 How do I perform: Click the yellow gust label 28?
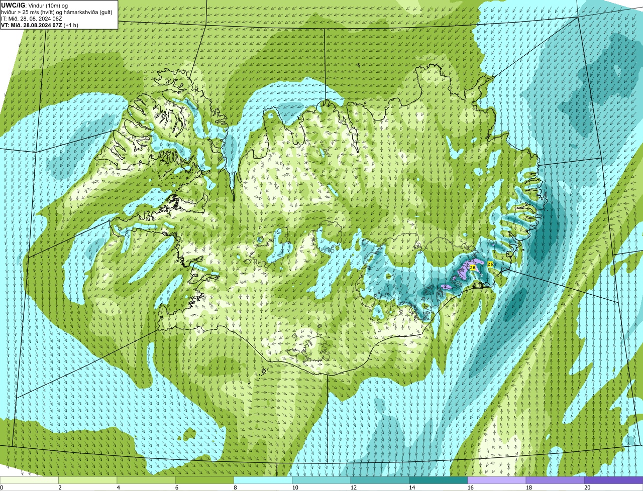[473, 268]
